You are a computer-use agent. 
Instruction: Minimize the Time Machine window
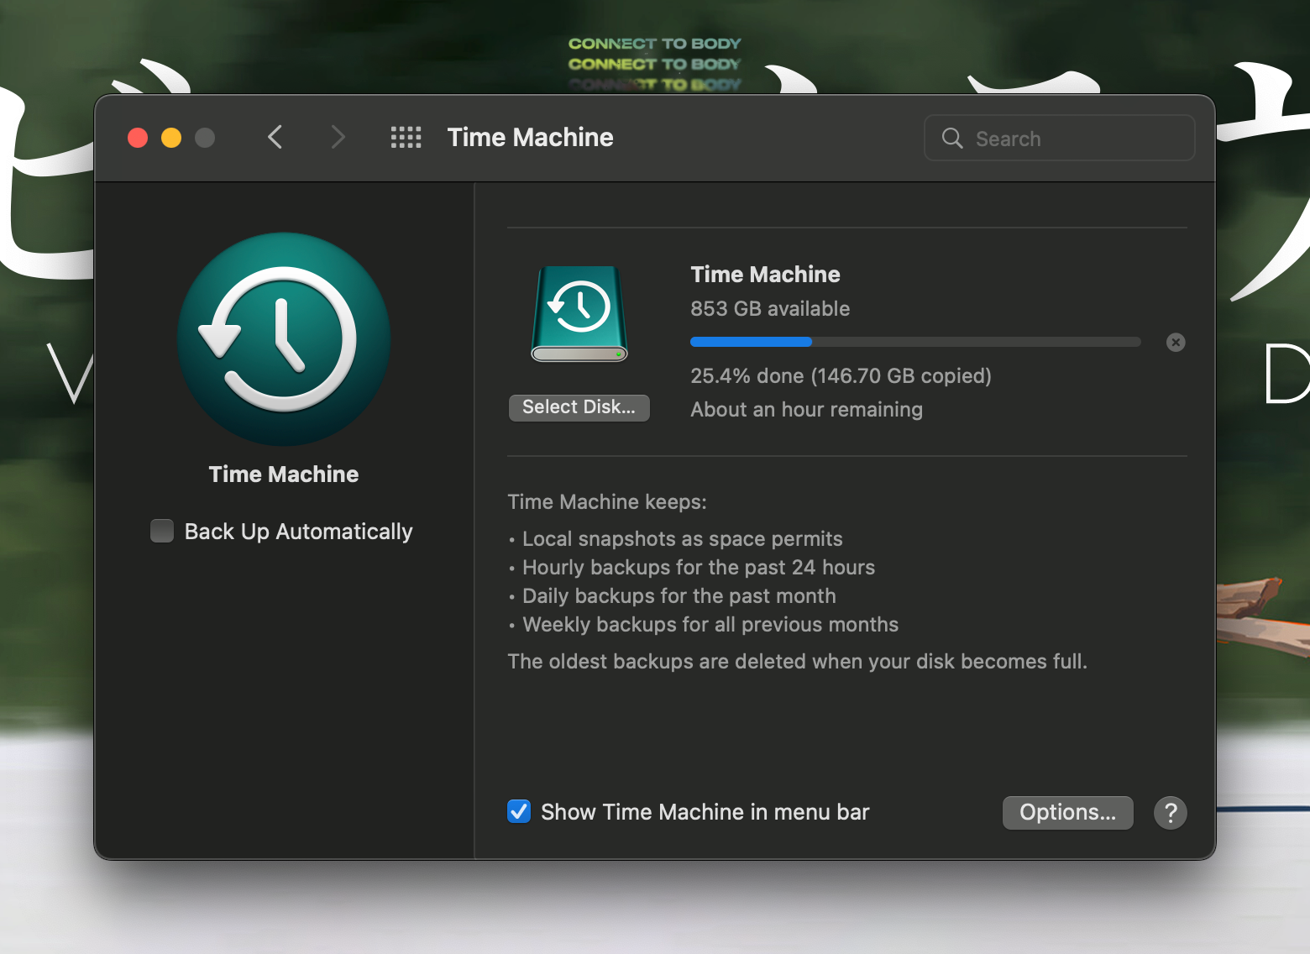pos(171,138)
